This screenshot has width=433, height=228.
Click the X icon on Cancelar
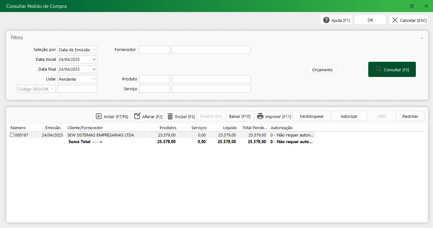pos(395,20)
